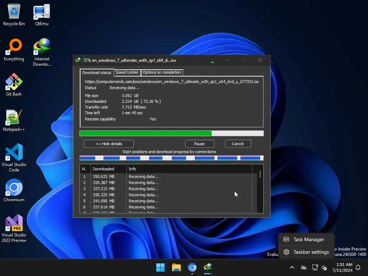Open the Recycle Bin desktop icon
This screenshot has height=276, width=368.
click(14, 14)
